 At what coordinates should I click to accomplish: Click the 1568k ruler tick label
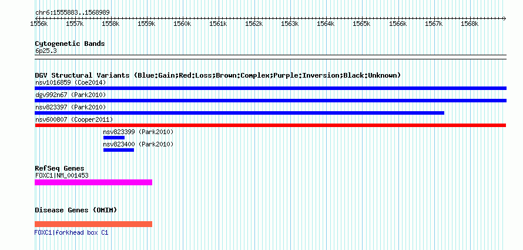point(470,24)
